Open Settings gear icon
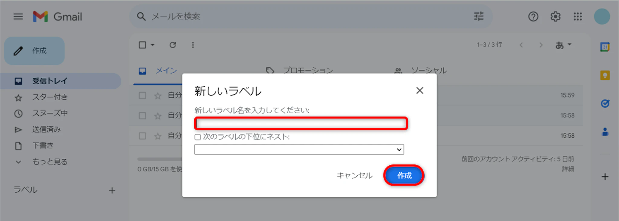 (556, 16)
